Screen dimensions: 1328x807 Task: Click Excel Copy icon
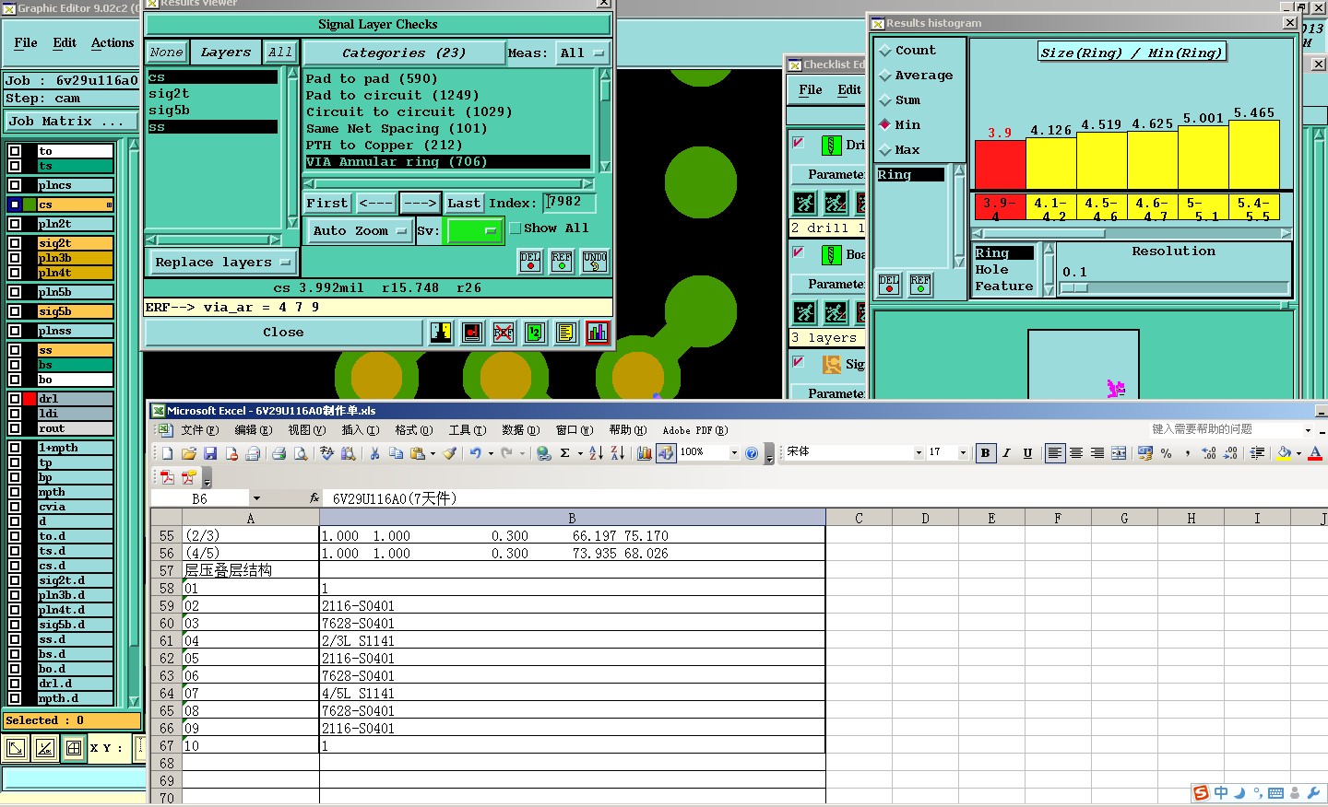(x=396, y=453)
